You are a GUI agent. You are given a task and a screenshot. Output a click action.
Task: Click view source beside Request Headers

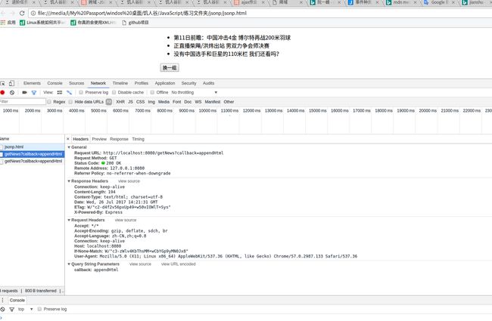(126, 220)
